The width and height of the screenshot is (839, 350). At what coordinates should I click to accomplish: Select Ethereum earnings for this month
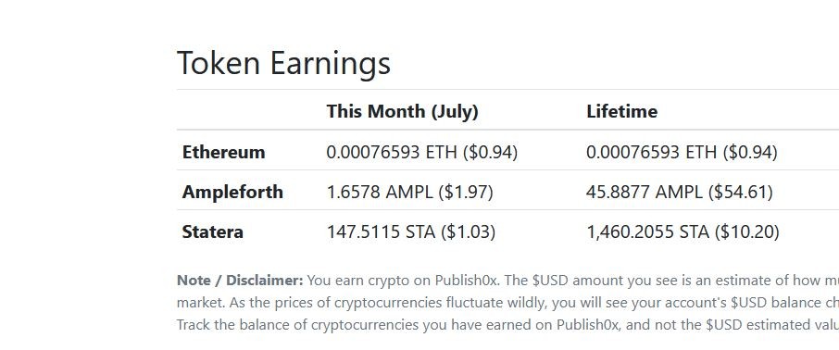point(422,152)
